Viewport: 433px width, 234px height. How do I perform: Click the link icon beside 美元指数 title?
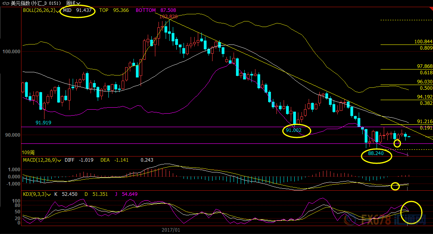pyautogui.click(x=5, y=3)
